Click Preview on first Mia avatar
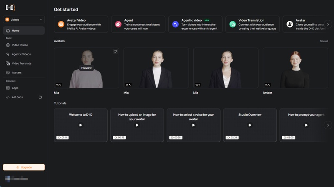The image size is (334, 187). 86,68
